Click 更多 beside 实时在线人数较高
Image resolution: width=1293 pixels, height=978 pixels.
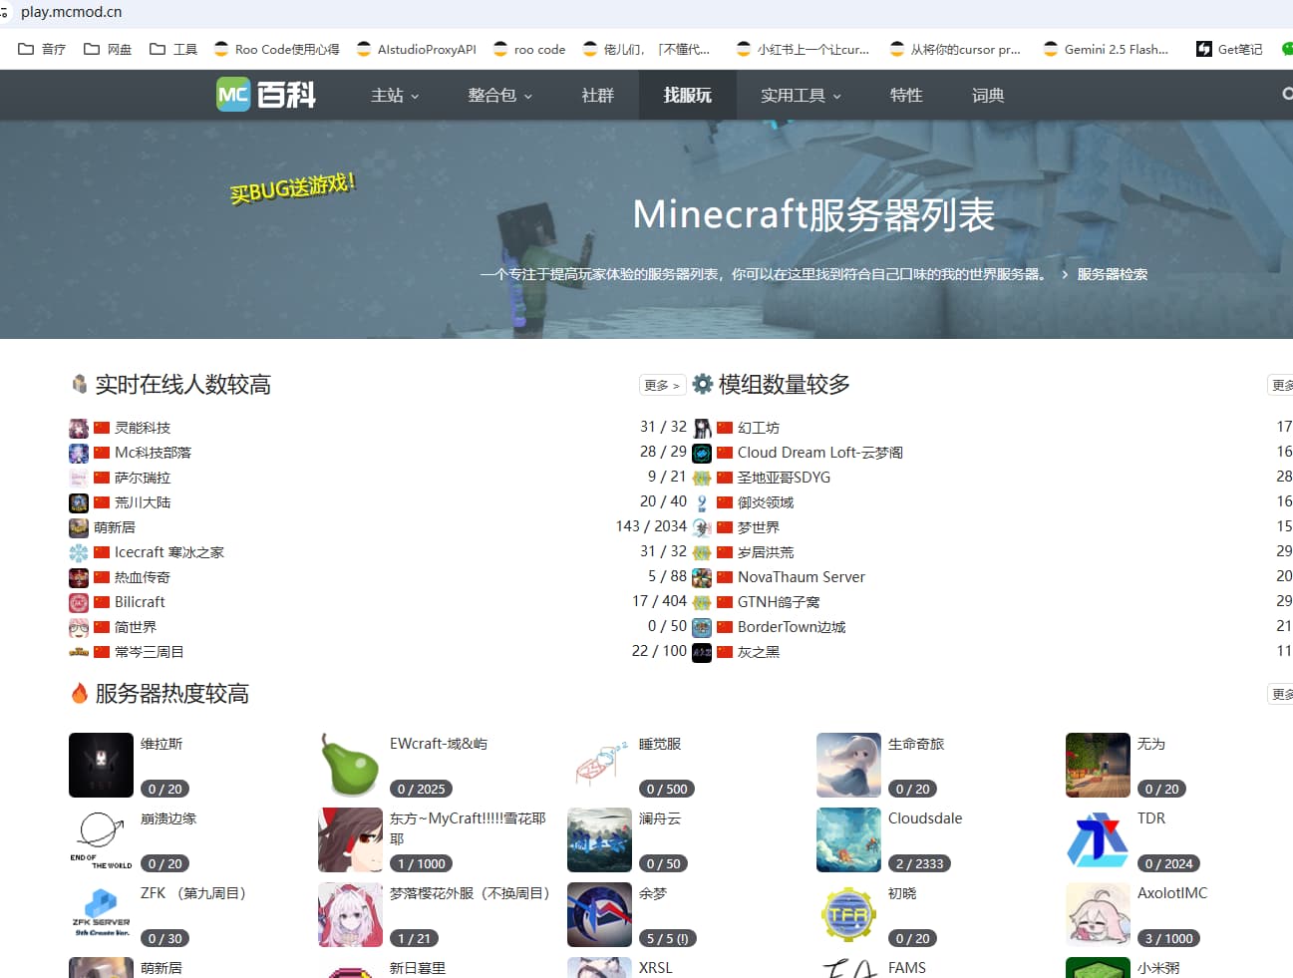[662, 385]
